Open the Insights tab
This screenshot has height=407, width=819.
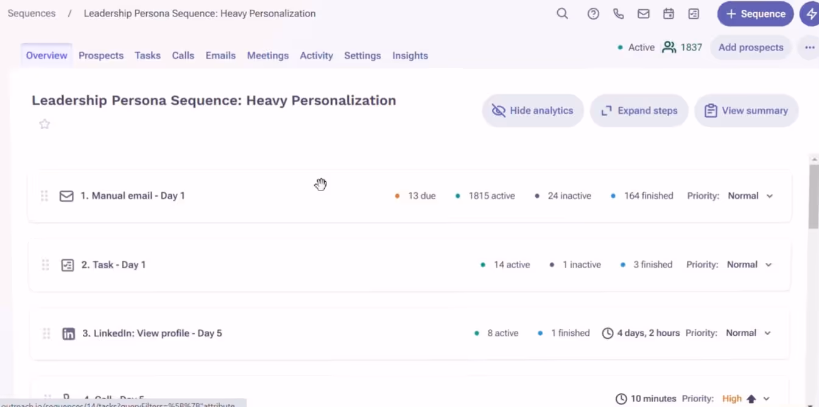point(410,55)
